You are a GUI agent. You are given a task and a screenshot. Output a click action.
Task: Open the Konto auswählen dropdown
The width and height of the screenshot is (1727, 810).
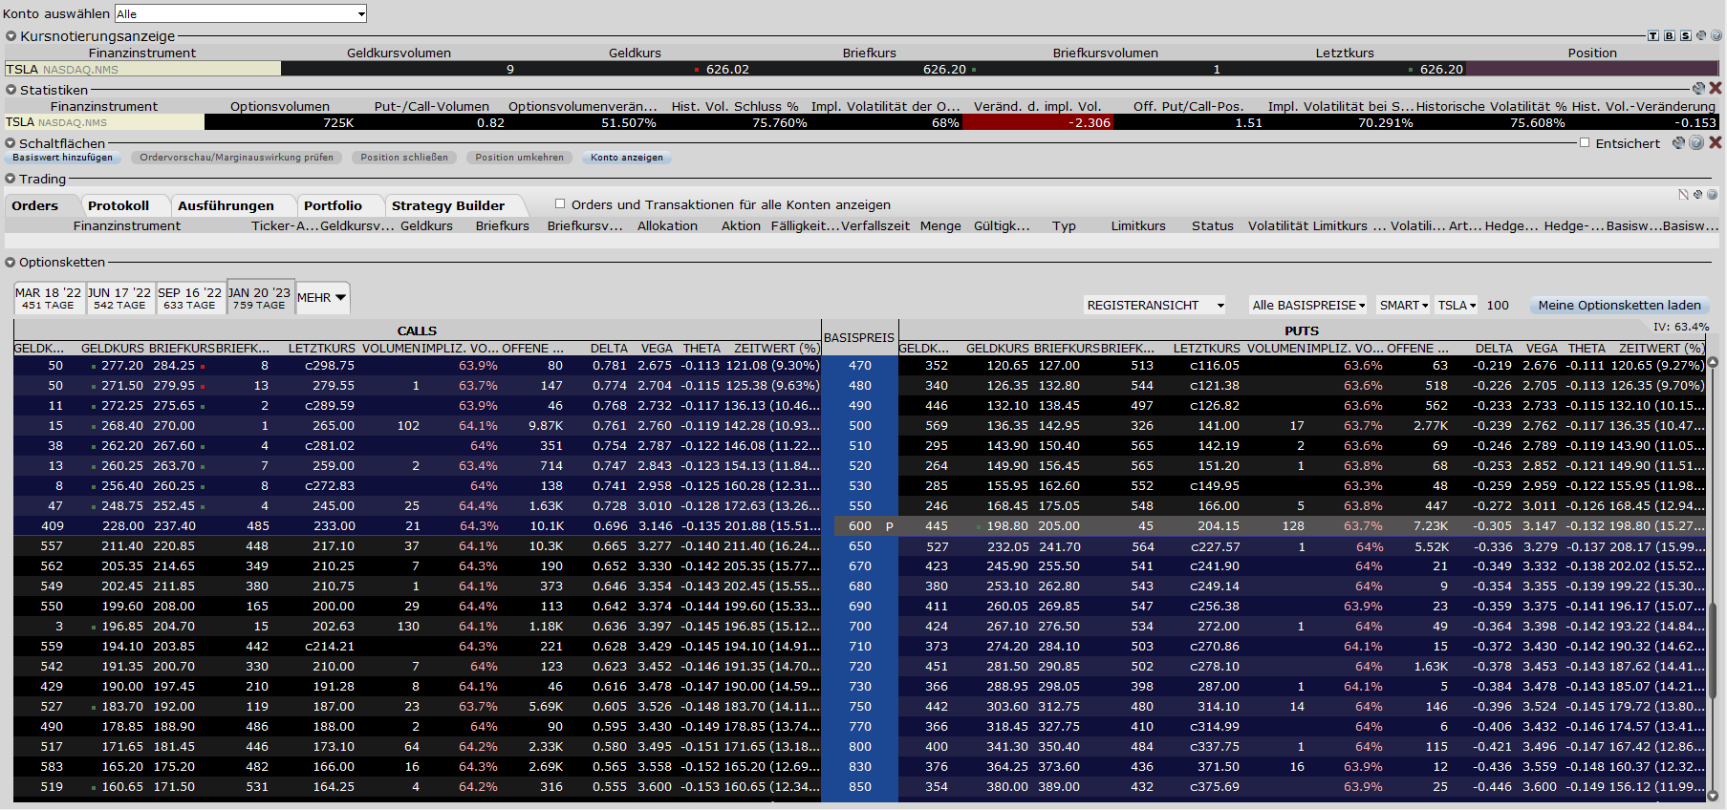tap(241, 13)
